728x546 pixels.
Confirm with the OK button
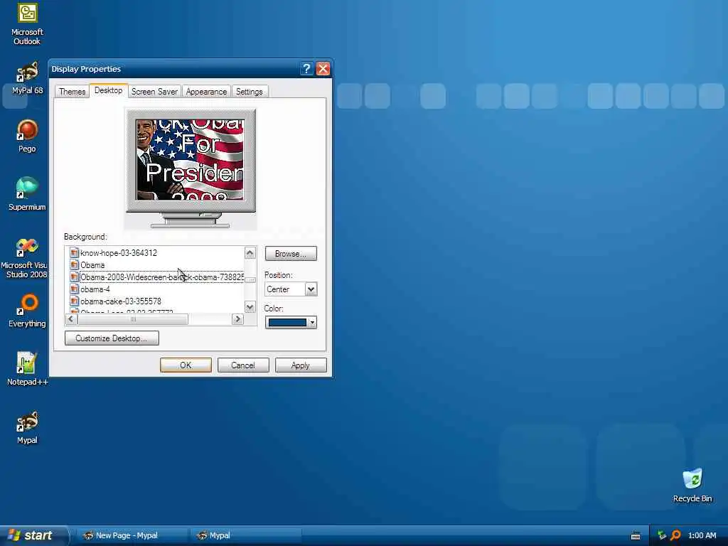(186, 365)
